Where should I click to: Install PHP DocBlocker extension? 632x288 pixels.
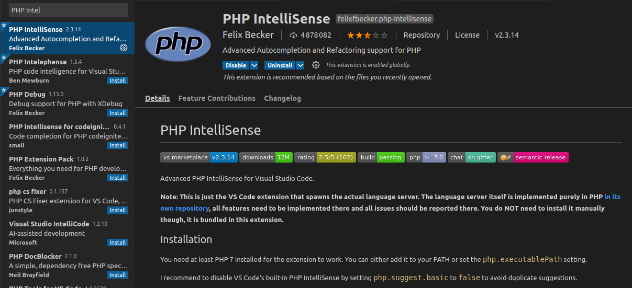[x=118, y=275]
